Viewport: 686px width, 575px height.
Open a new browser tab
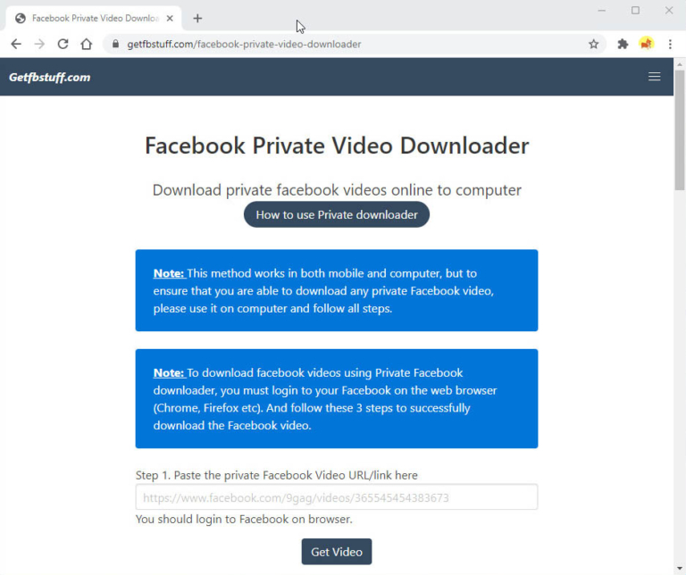(197, 18)
